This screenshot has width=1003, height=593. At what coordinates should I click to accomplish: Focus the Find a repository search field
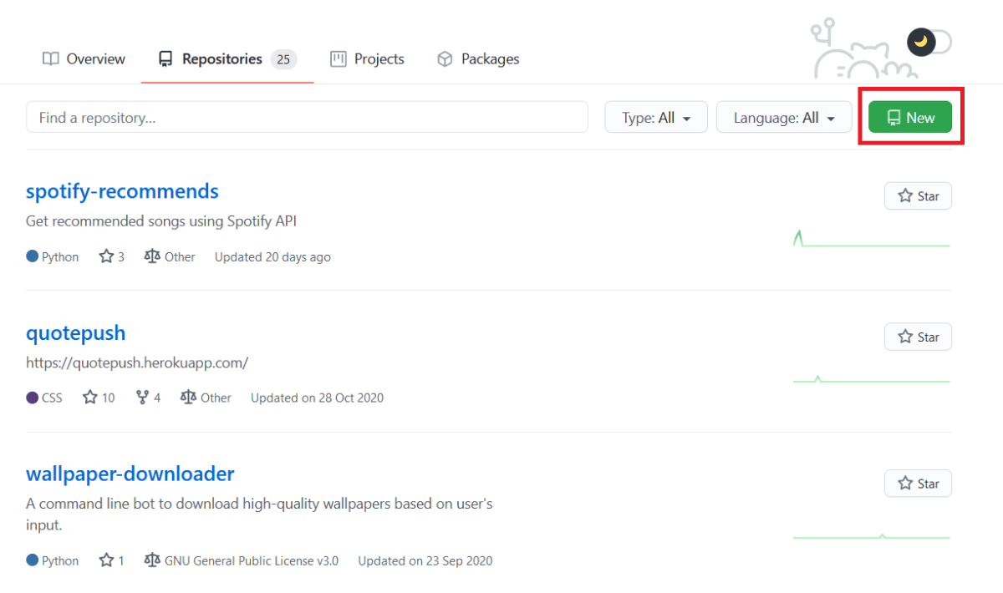coord(307,118)
